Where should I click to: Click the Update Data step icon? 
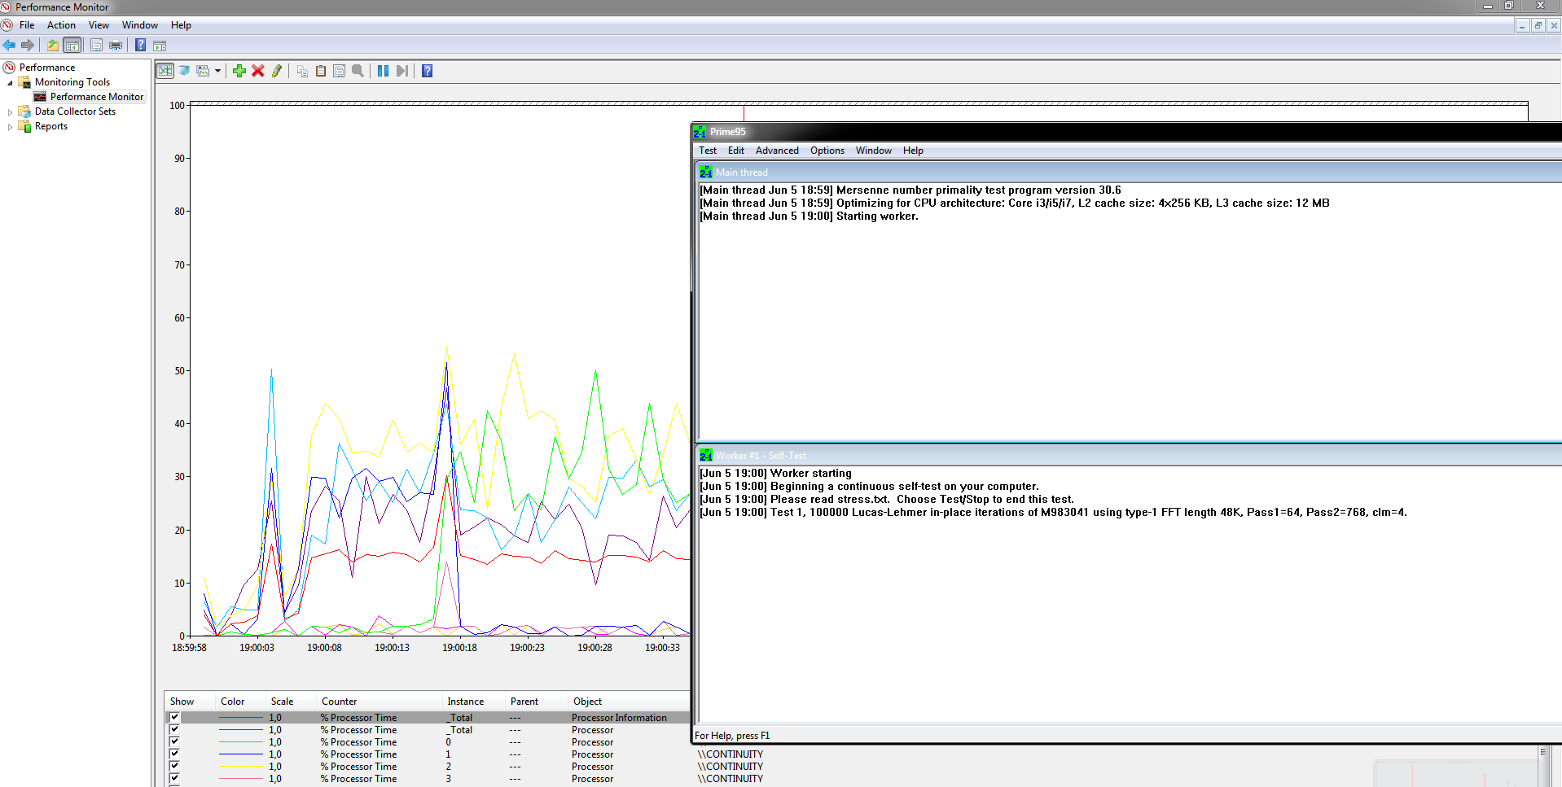tap(402, 71)
